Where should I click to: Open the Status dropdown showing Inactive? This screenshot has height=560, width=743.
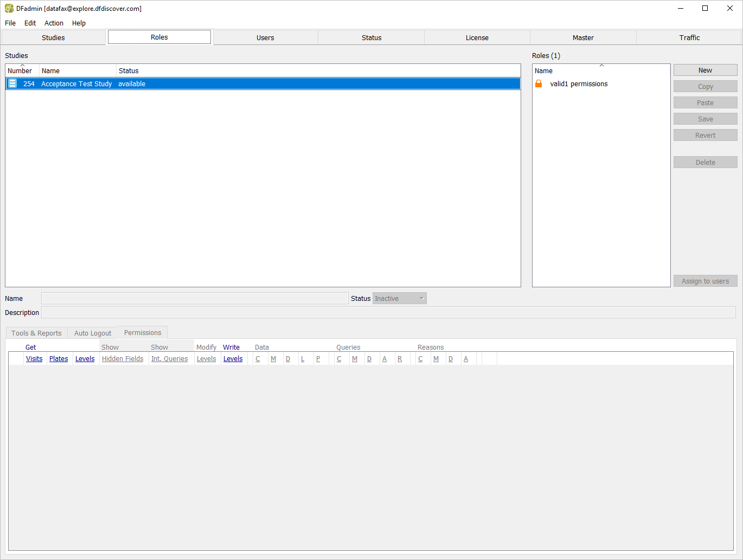pos(399,299)
